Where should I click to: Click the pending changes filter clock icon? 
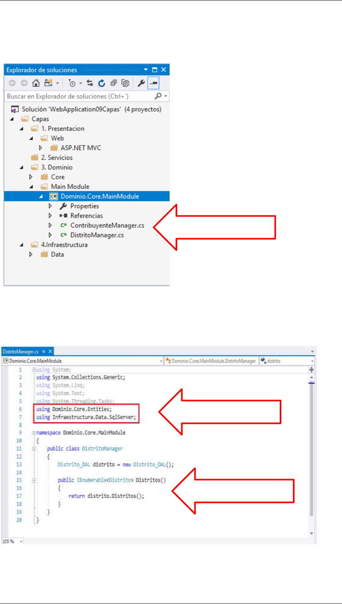pos(72,83)
